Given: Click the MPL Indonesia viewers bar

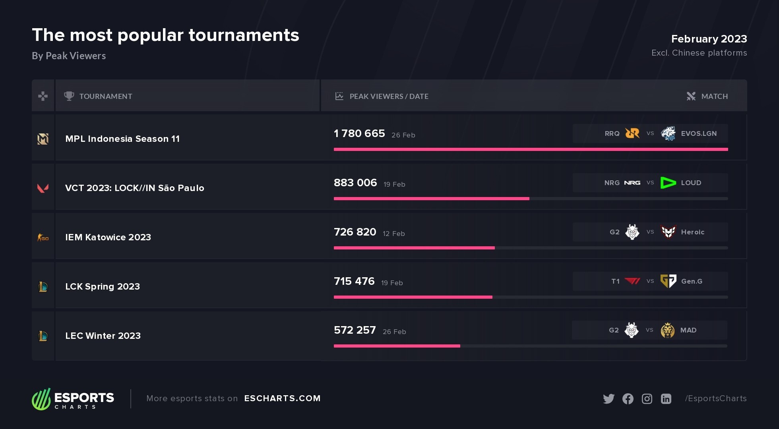Looking at the screenshot, I should tap(531, 149).
